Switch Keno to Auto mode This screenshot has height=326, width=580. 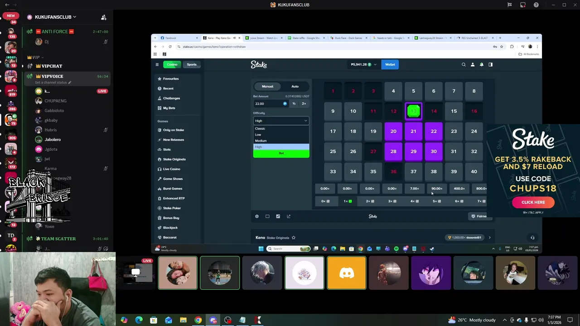(x=295, y=86)
